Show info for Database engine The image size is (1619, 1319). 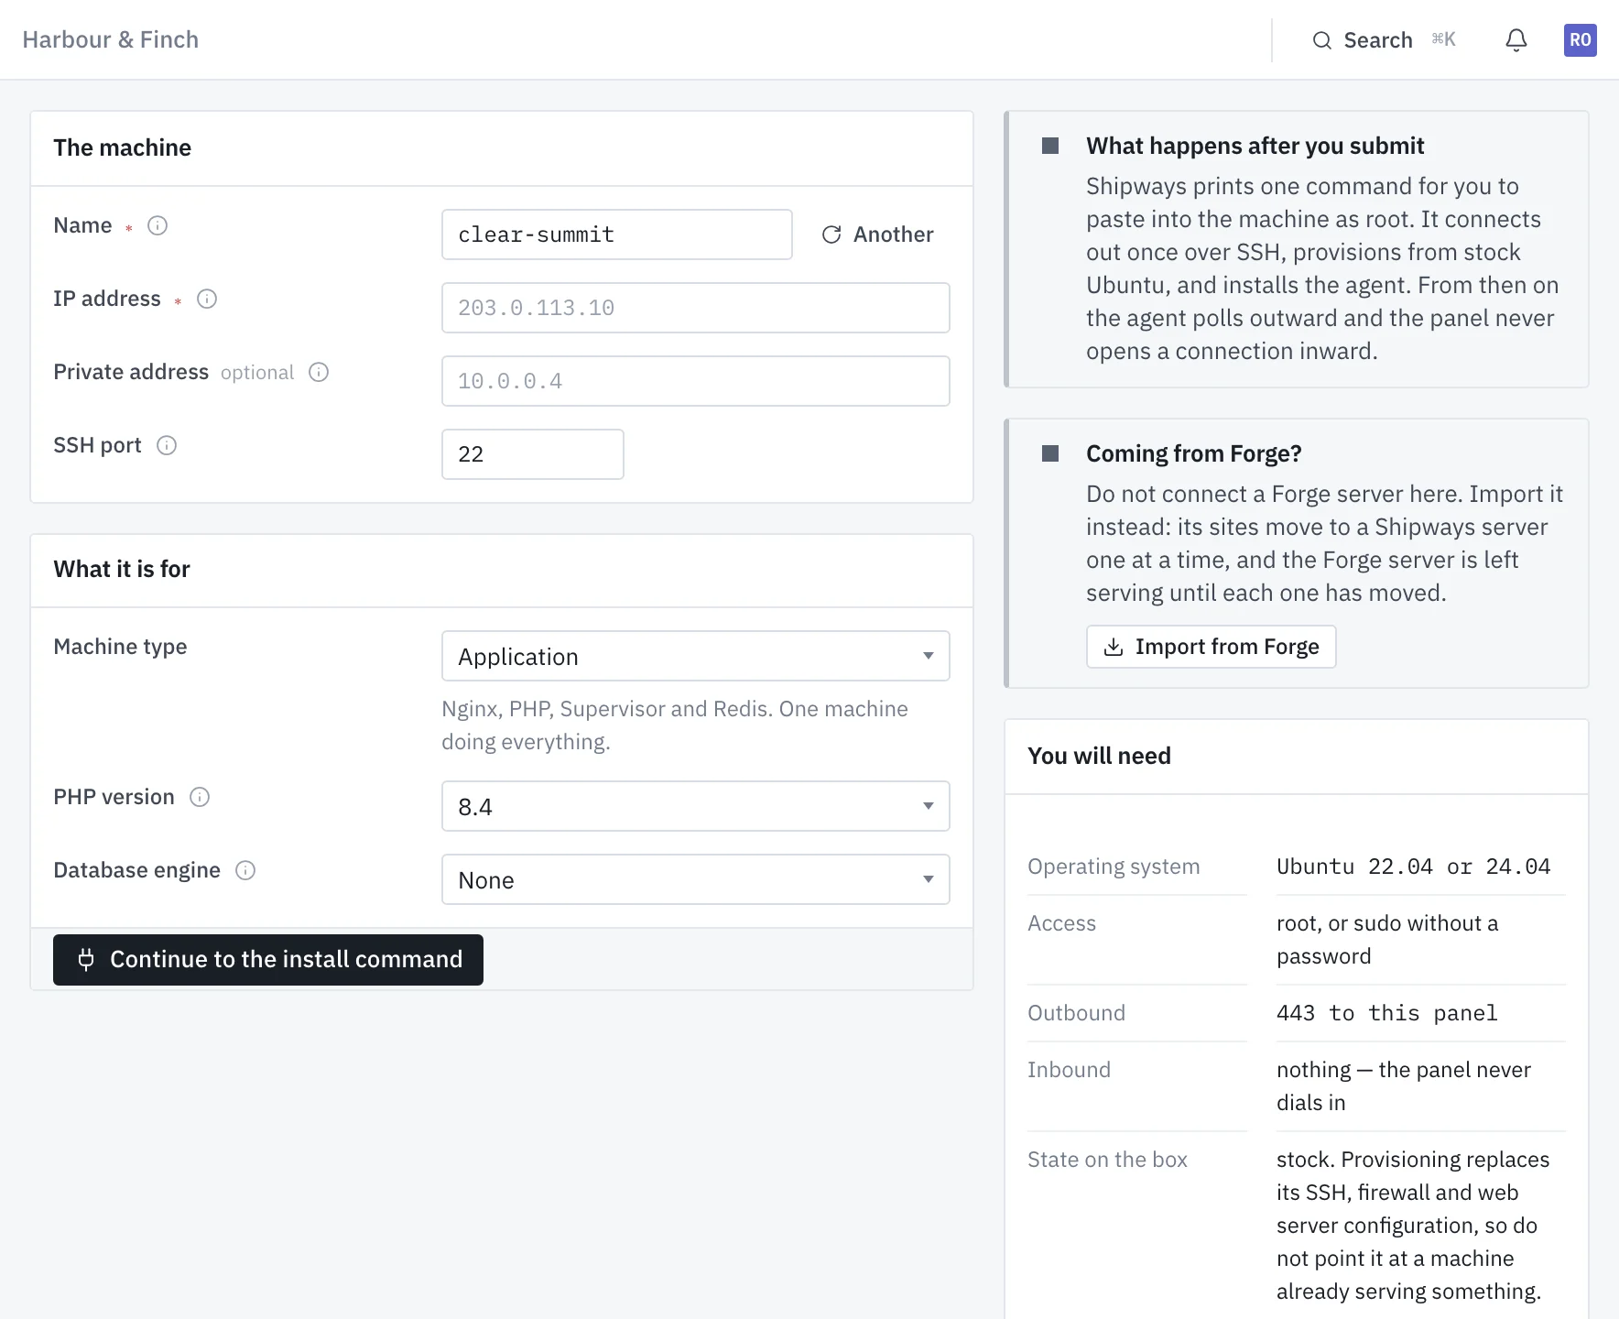245,870
